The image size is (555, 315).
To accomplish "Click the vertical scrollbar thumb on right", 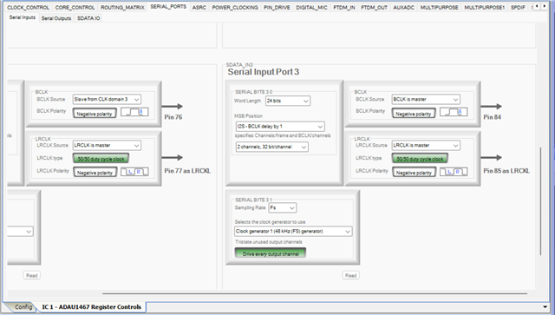I will point(540,201).
